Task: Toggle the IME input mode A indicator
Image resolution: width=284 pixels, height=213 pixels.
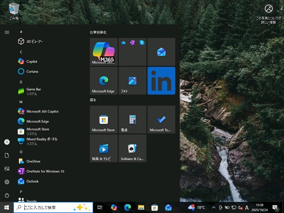Action: [247, 207]
